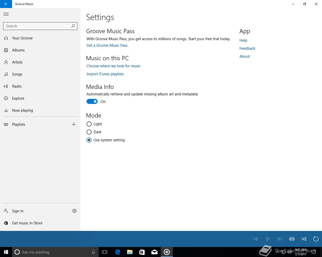Click the Sign In person icon
This screenshot has height=257, width=322.
[x=6, y=211]
